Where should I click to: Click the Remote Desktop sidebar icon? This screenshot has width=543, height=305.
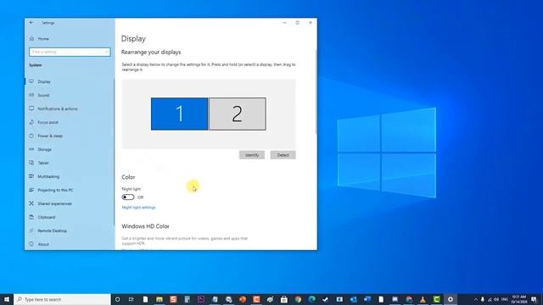pyautogui.click(x=31, y=230)
